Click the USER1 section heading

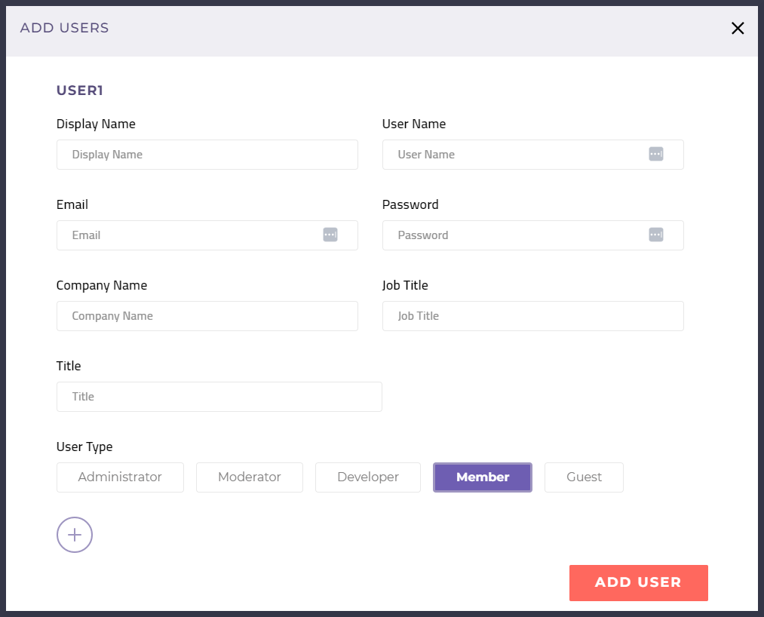tap(79, 91)
